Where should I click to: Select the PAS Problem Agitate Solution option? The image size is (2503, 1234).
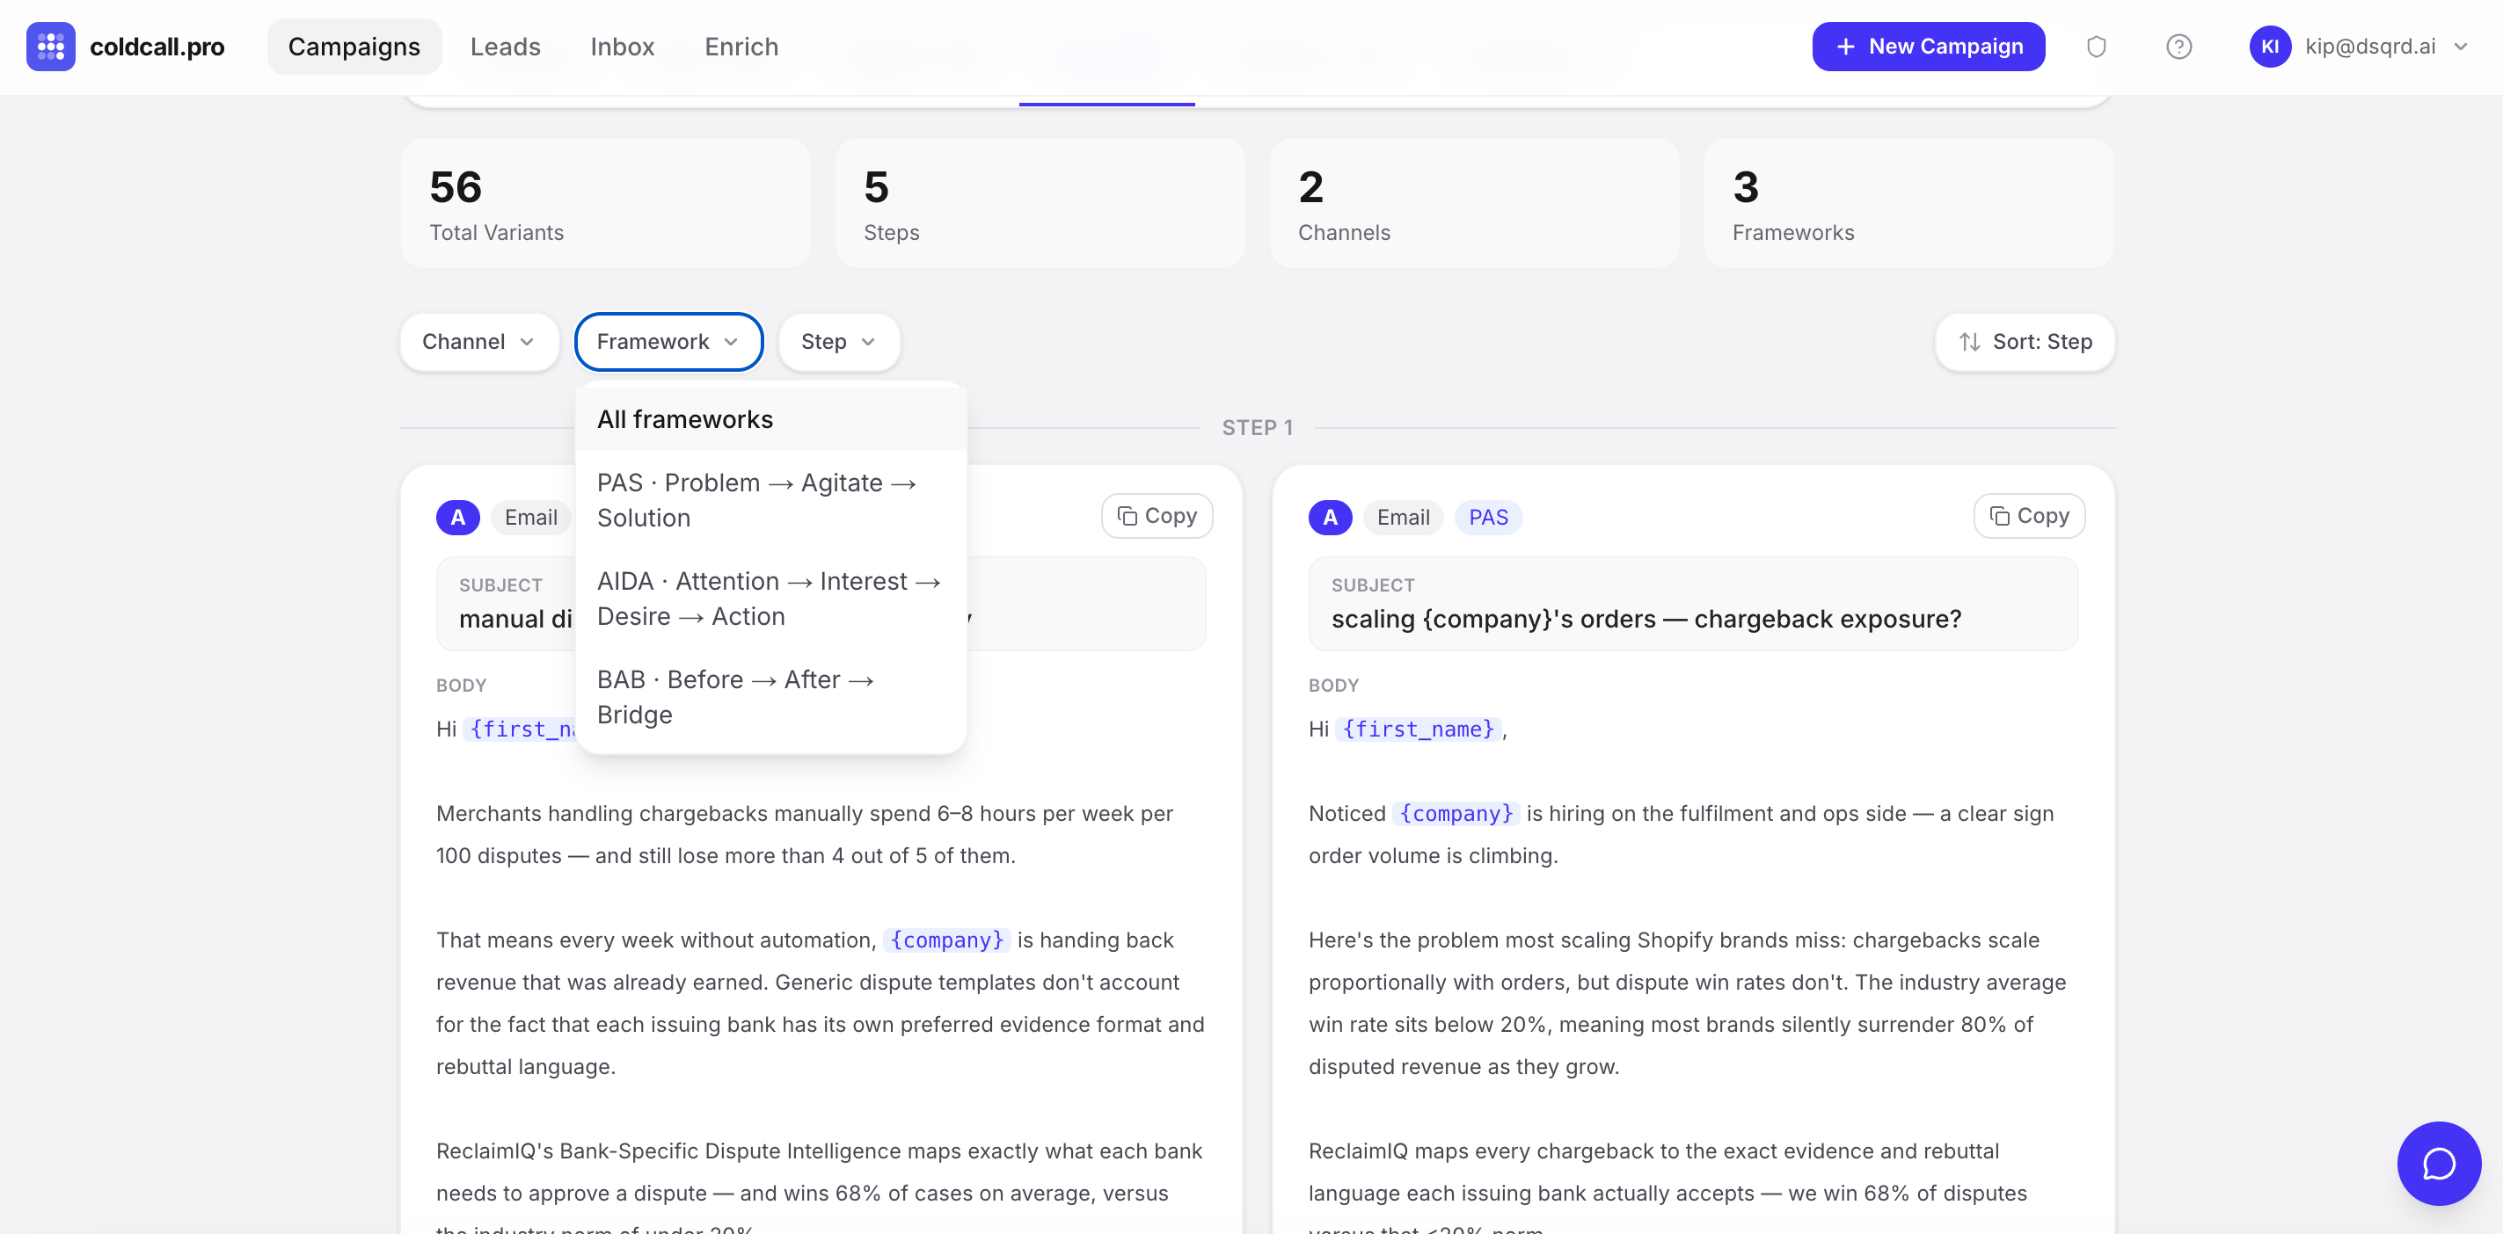(756, 500)
